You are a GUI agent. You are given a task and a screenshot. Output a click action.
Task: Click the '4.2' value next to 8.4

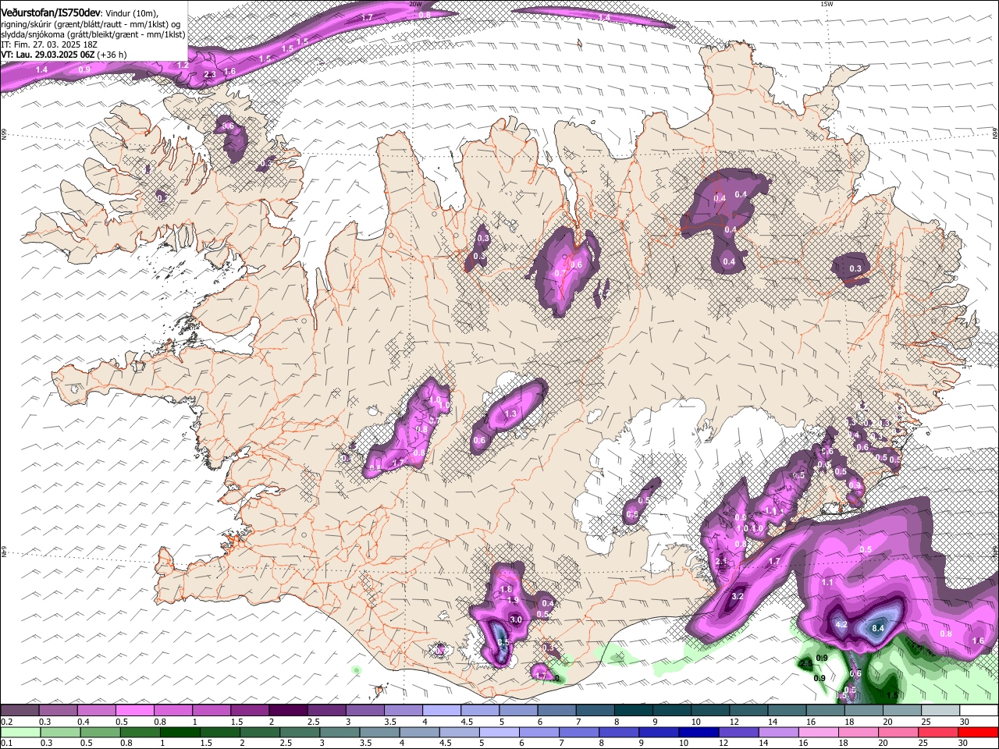pos(841,625)
